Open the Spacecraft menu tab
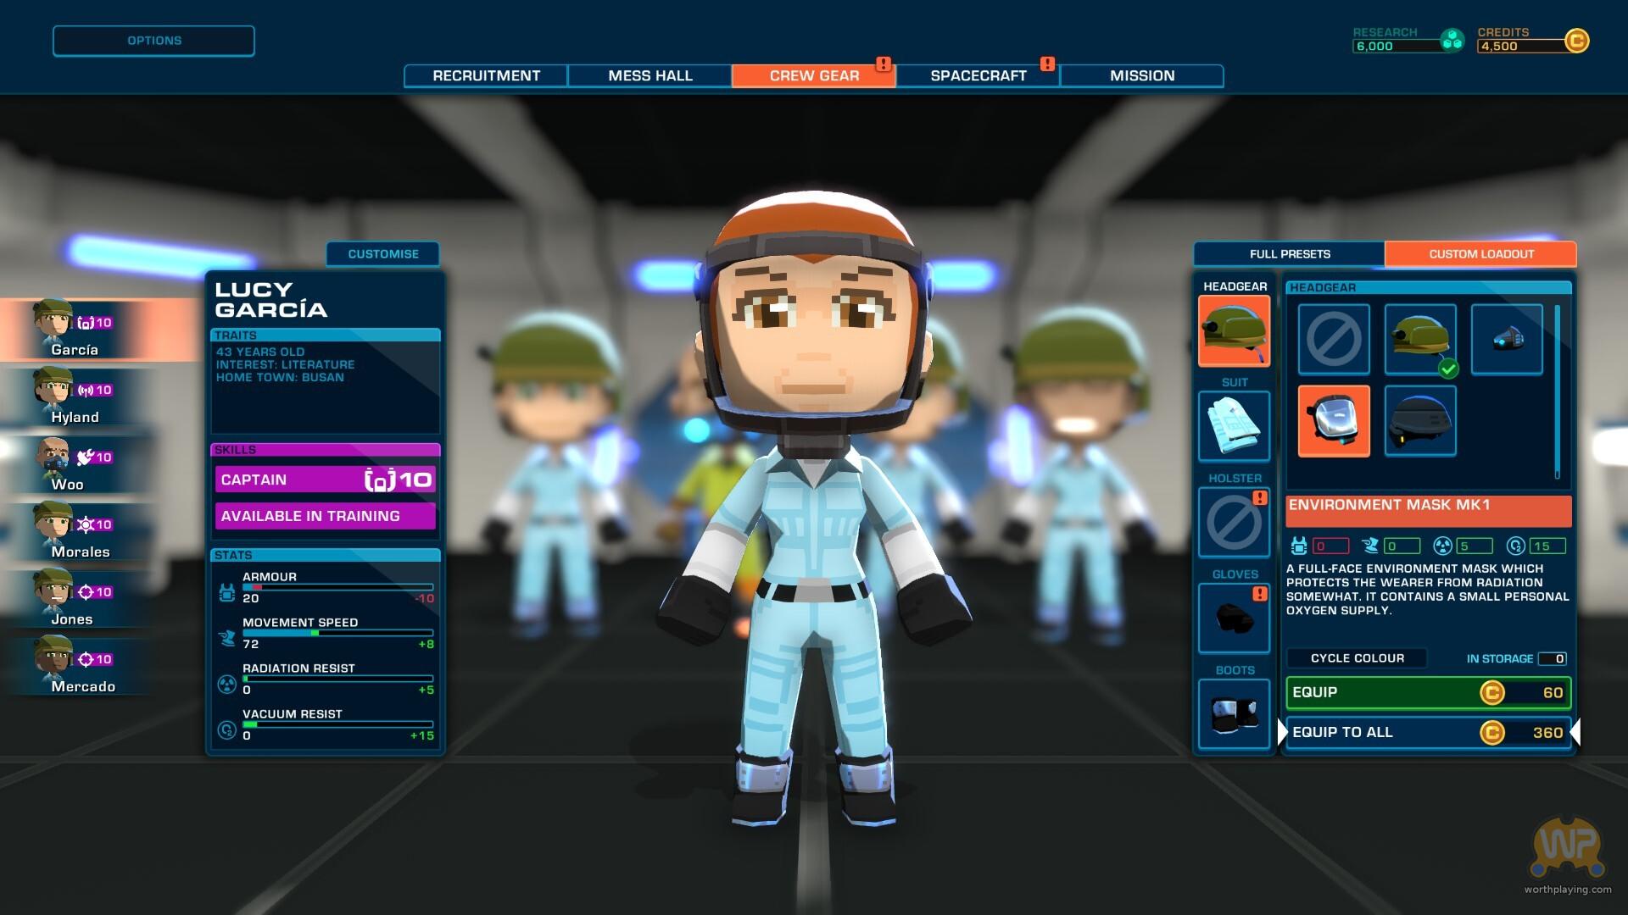The image size is (1628, 915). pyautogui.click(x=978, y=75)
